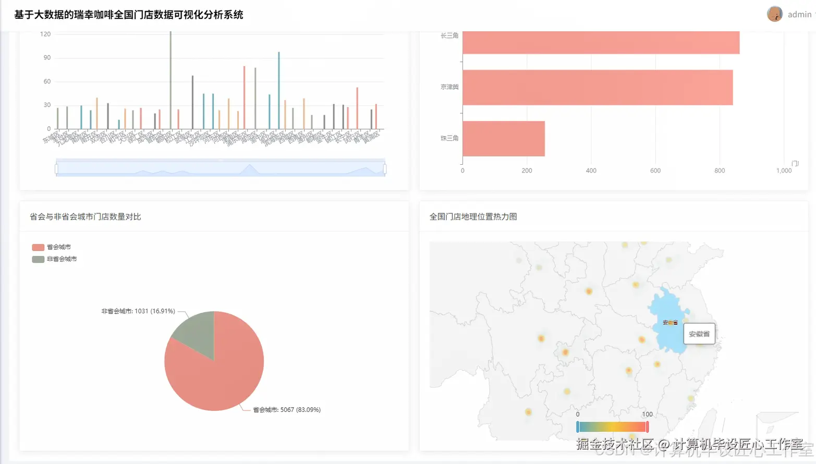Click the 珠三角 axis label

click(x=449, y=138)
